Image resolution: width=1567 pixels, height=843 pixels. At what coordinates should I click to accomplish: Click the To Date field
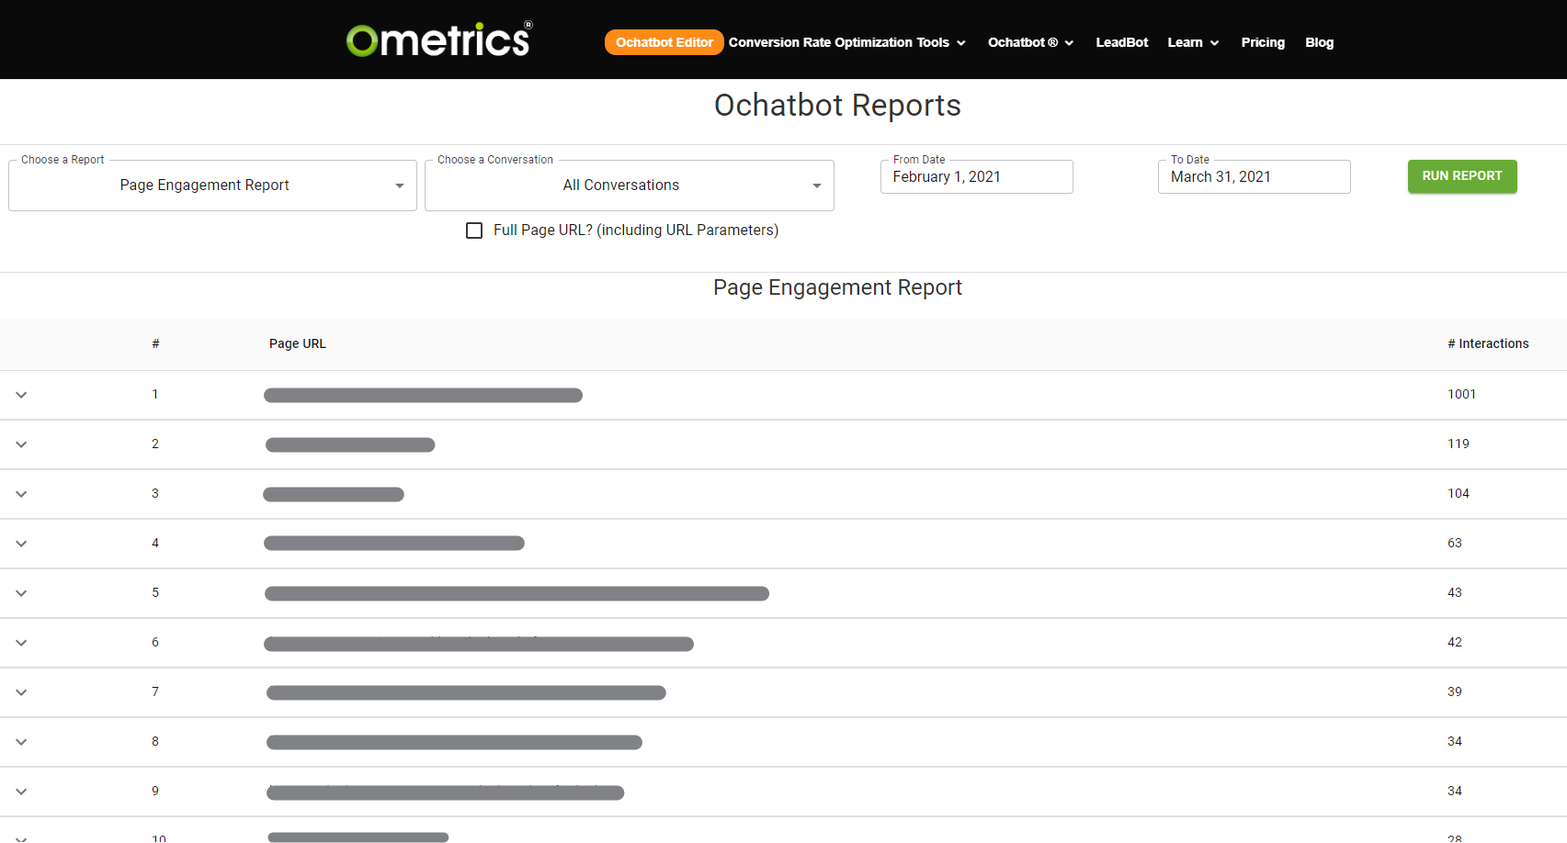coord(1254,176)
